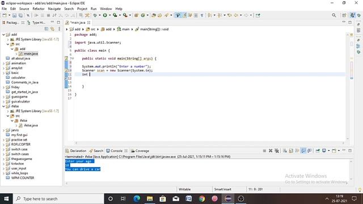Click the Save All toolbar icon

[x=20, y=15]
